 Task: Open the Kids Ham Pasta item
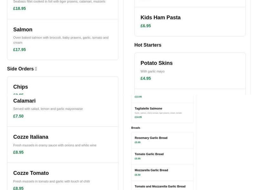coord(190,21)
